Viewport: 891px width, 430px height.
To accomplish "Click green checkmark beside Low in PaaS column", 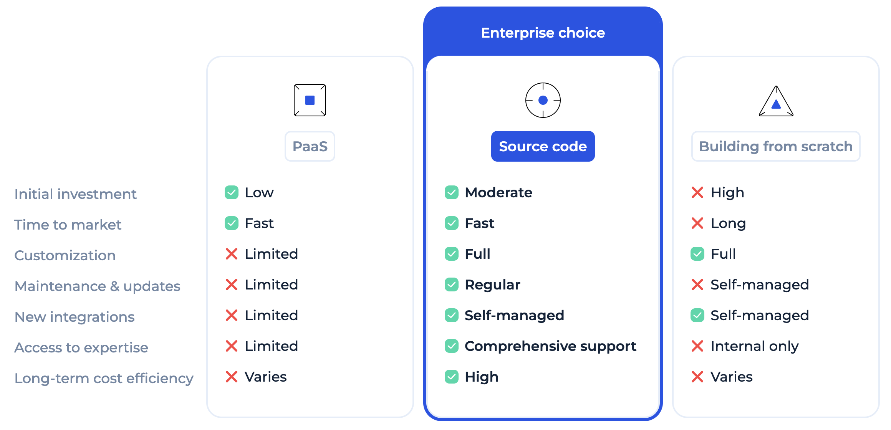I will 232,192.
